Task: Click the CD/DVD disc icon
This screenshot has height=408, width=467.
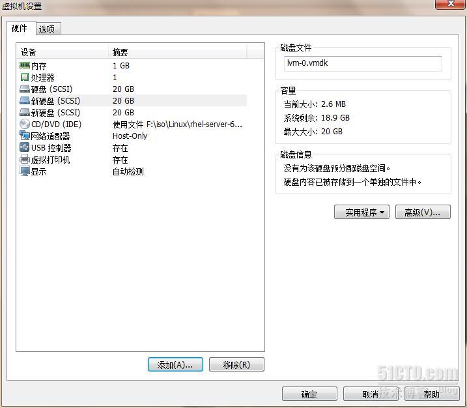Action: pyautogui.click(x=24, y=124)
